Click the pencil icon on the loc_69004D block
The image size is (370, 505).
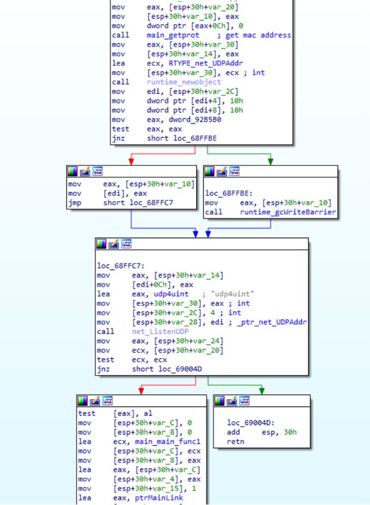click(231, 401)
